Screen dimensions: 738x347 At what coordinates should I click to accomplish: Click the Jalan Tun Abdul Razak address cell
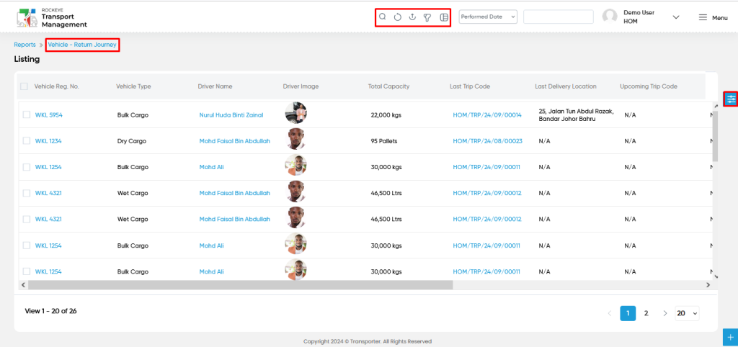point(576,114)
